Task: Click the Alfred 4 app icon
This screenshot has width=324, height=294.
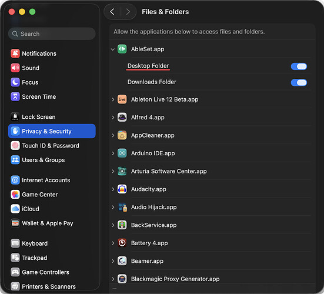Action: pos(122,118)
